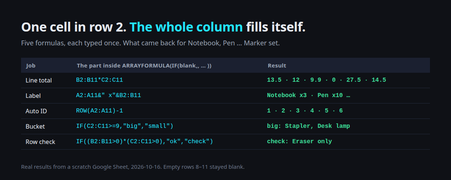Select the 'Bucket' job cell

(35, 126)
